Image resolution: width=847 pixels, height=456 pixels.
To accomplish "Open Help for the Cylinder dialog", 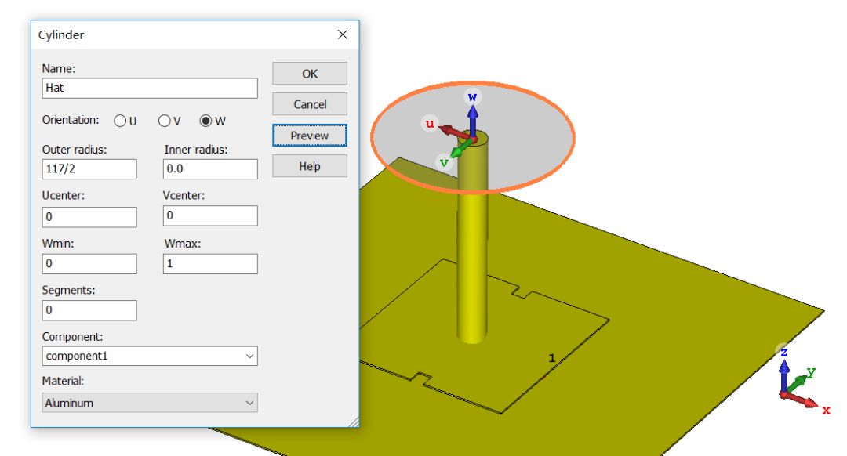I will point(310,166).
